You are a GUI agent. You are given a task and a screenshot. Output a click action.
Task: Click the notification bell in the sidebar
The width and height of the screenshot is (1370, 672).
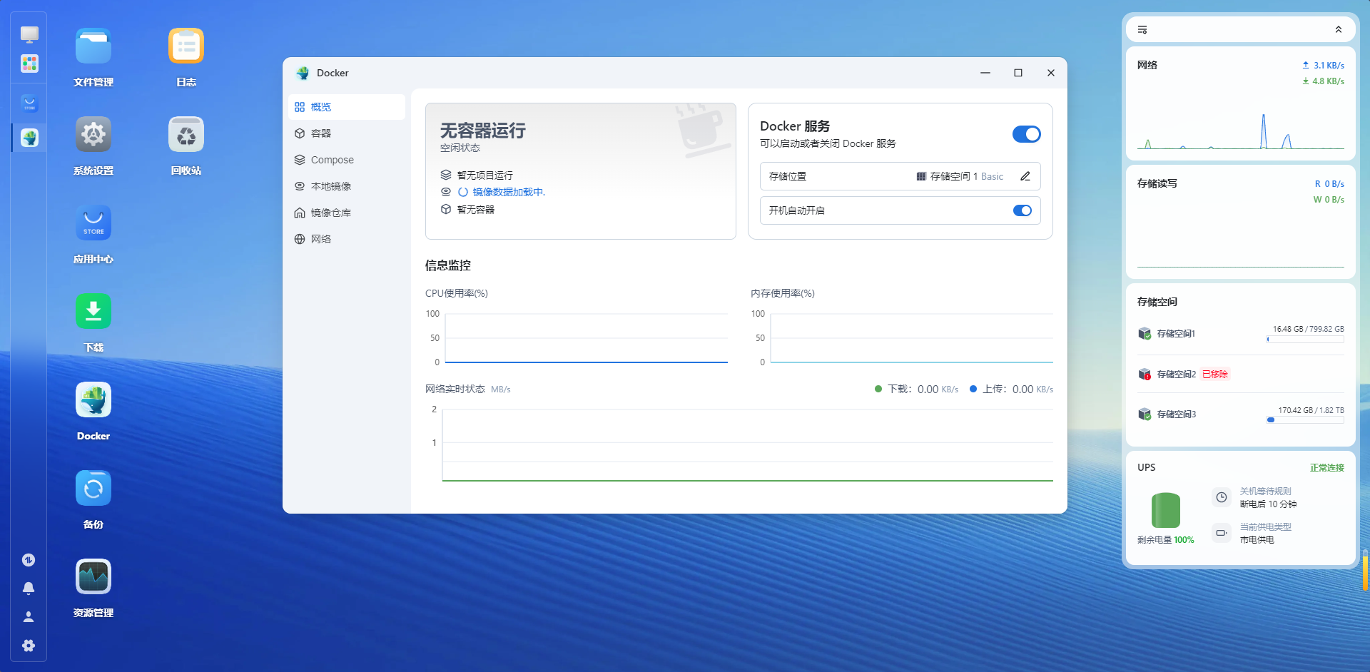[29, 589]
